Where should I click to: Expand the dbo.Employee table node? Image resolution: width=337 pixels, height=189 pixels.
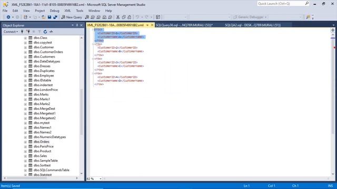[25, 76]
